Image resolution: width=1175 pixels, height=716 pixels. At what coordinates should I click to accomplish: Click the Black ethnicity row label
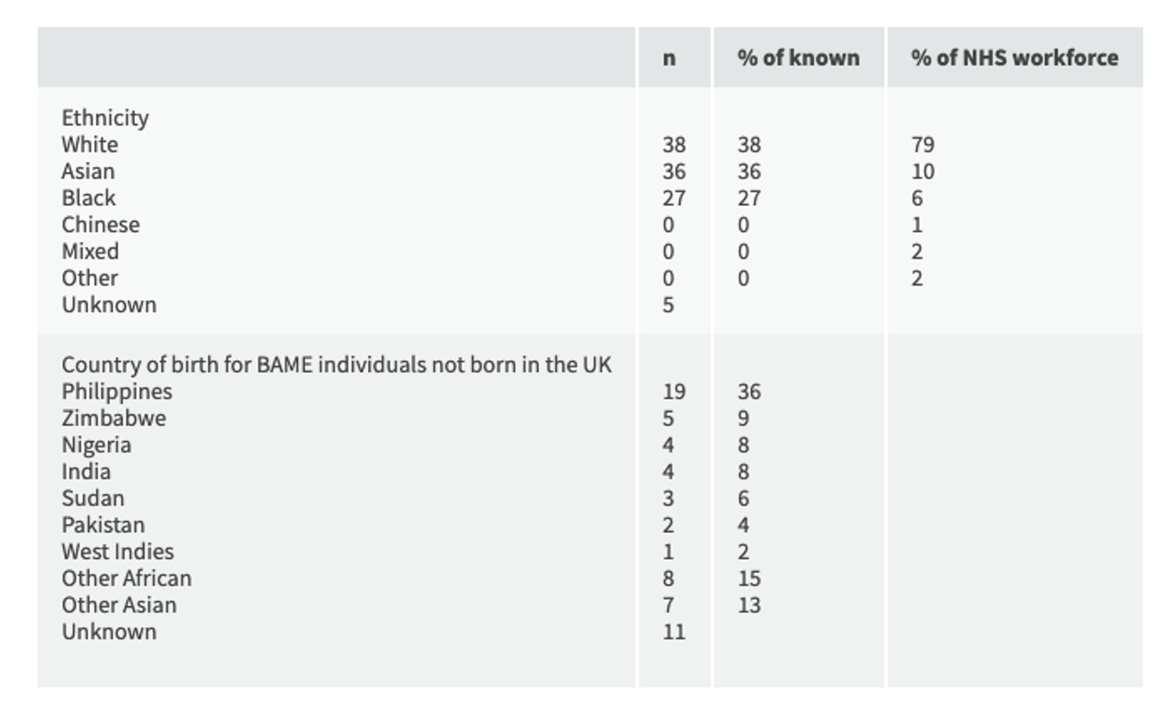pyautogui.click(x=89, y=198)
